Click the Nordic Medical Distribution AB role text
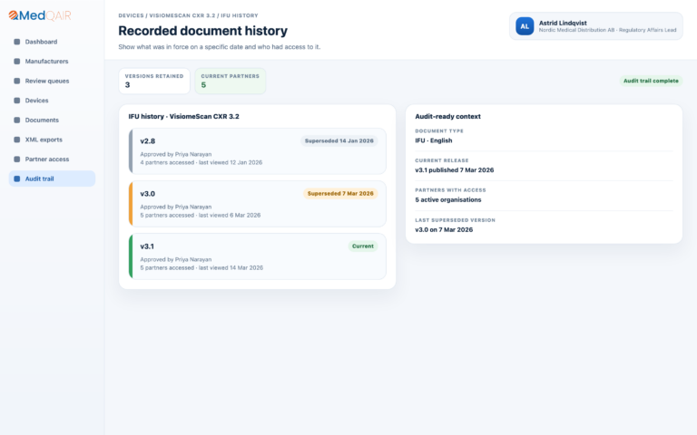The image size is (697, 435). point(607,30)
